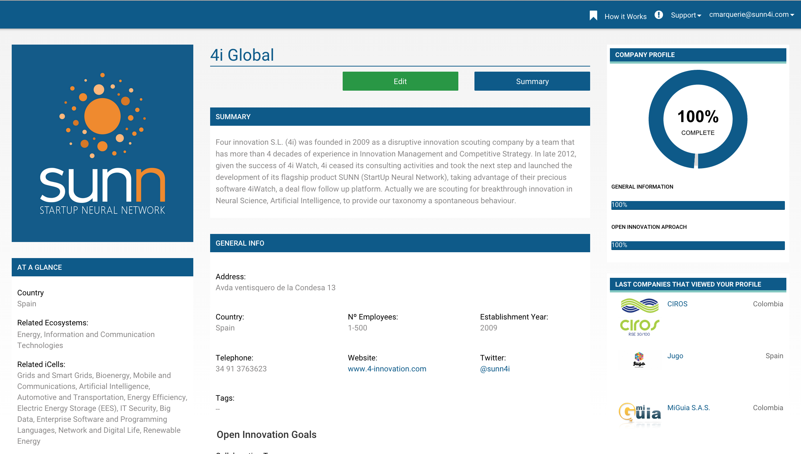Click the establishment year 2009
The height and width of the screenshot is (454, 801).
click(488, 328)
